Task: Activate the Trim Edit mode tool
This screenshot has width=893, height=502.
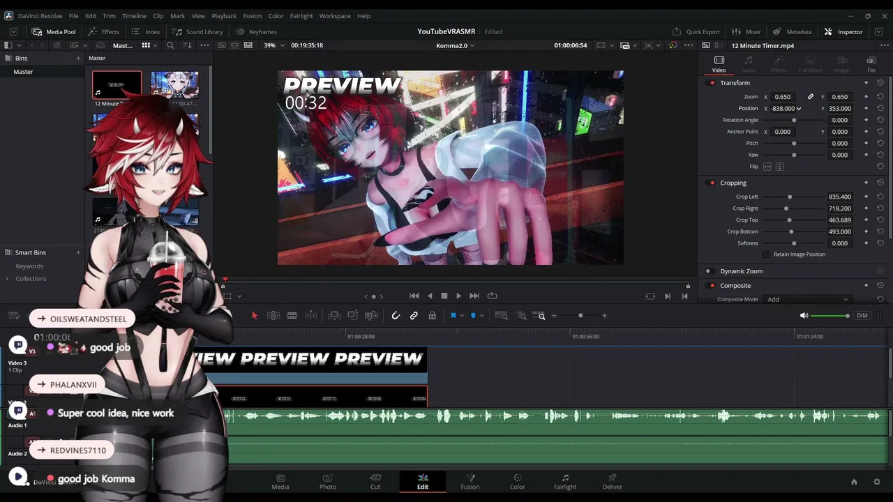Action: tap(273, 316)
